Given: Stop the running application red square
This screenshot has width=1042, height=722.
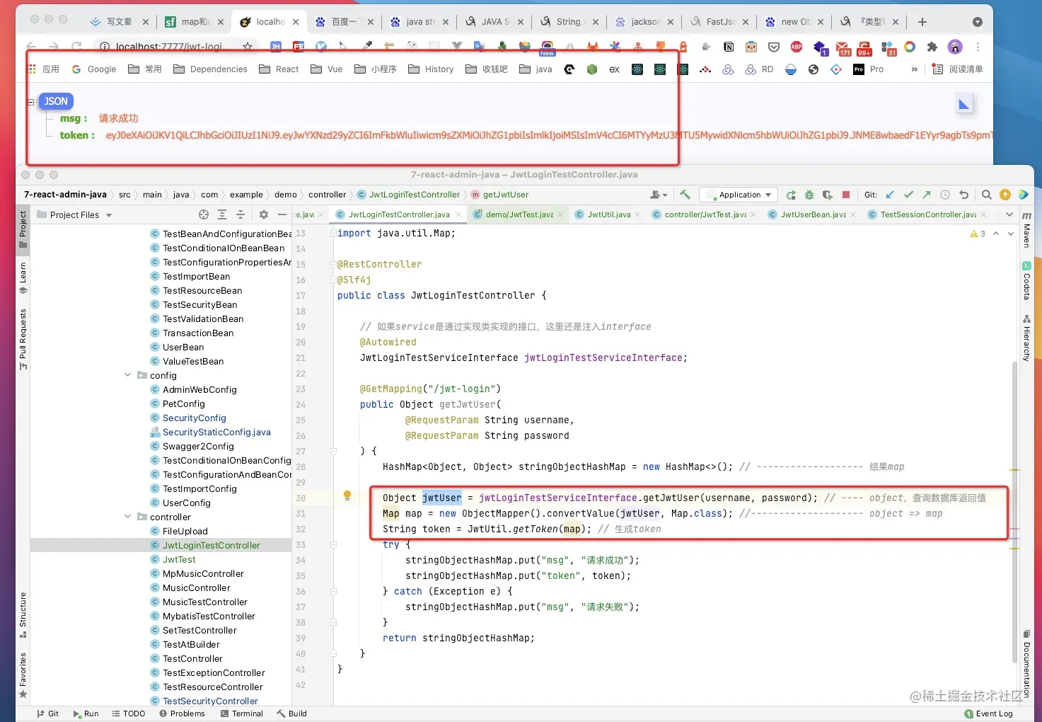Looking at the screenshot, I should (846, 195).
